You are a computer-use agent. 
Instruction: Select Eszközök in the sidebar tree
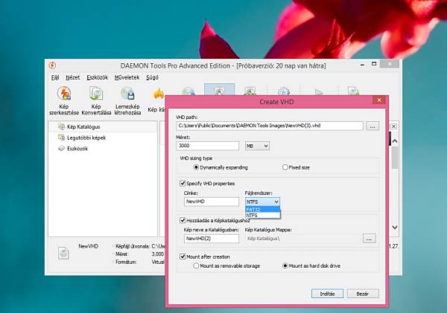tap(77, 149)
